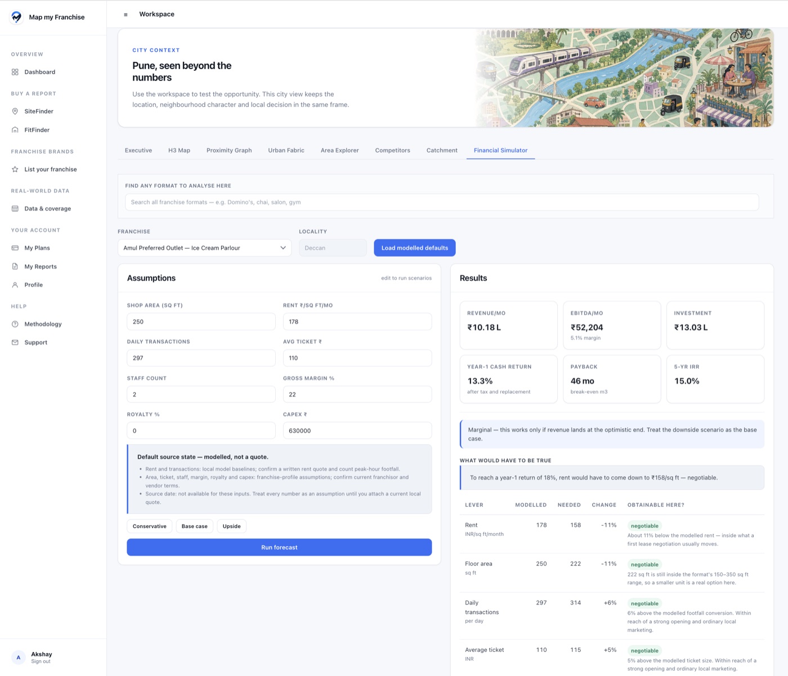Click the Run forecast button
Image resolution: width=788 pixels, height=676 pixels.
pos(279,547)
